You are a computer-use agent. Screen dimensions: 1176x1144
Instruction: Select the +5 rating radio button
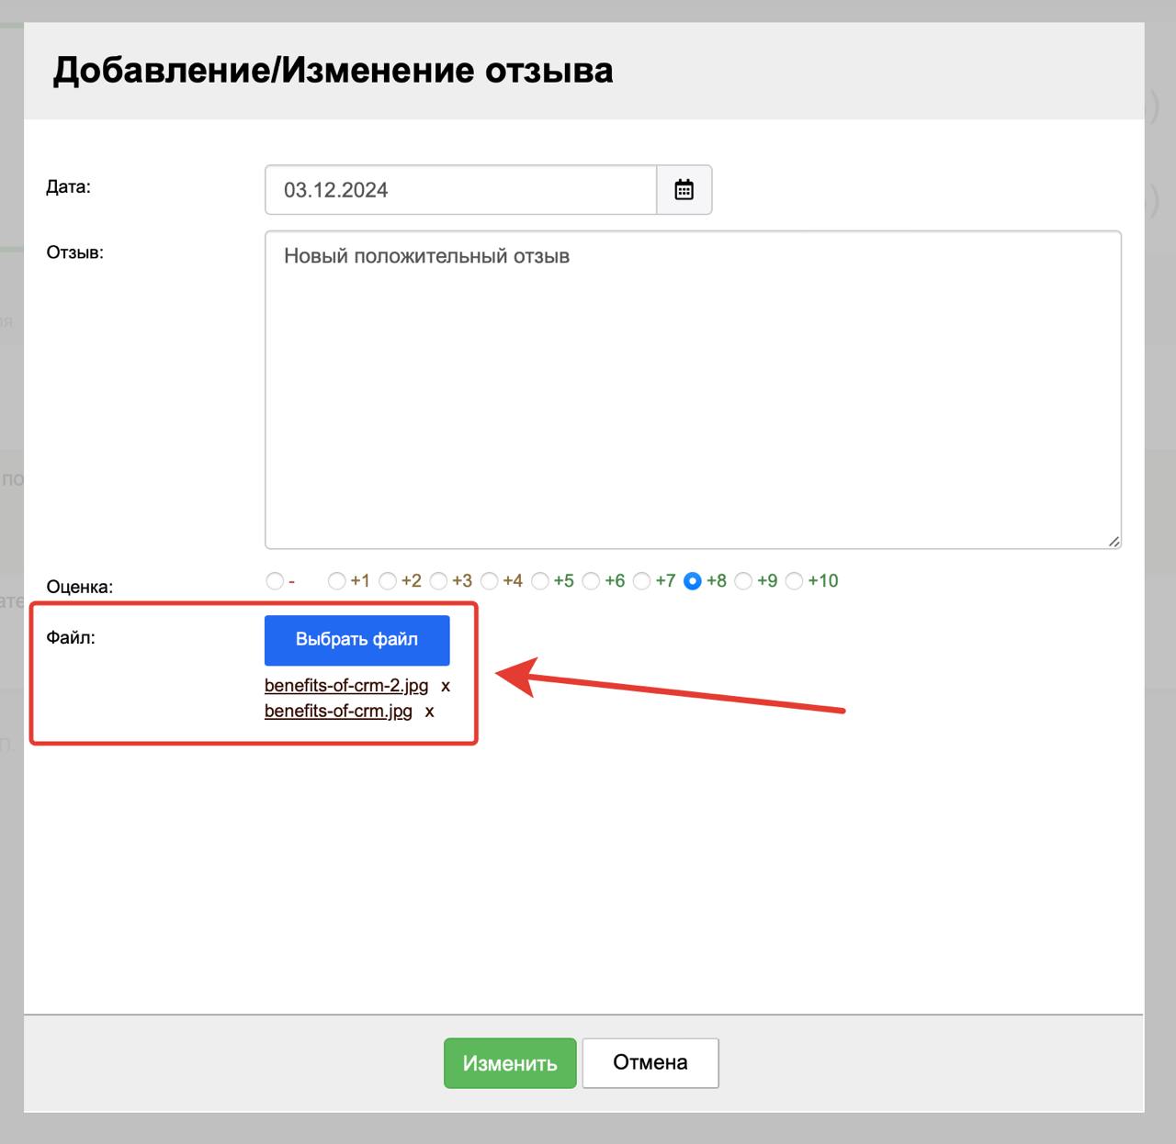click(x=540, y=581)
